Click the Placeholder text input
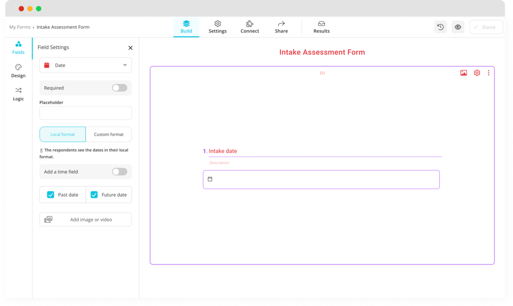The height and width of the screenshot is (306, 513). [x=86, y=113]
